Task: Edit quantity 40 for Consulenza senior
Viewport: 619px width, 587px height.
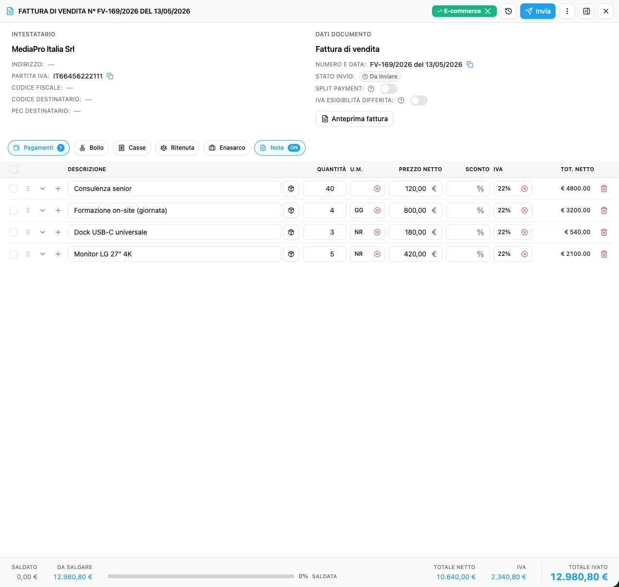Action: point(325,189)
